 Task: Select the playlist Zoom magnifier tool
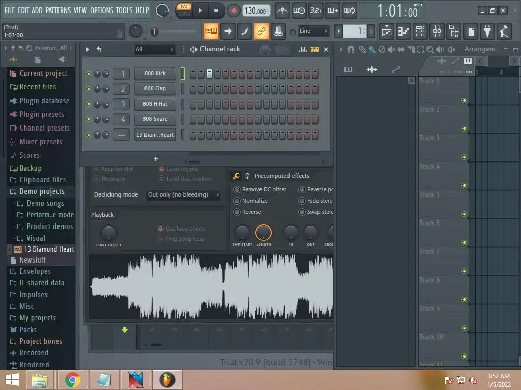click(430, 50)
